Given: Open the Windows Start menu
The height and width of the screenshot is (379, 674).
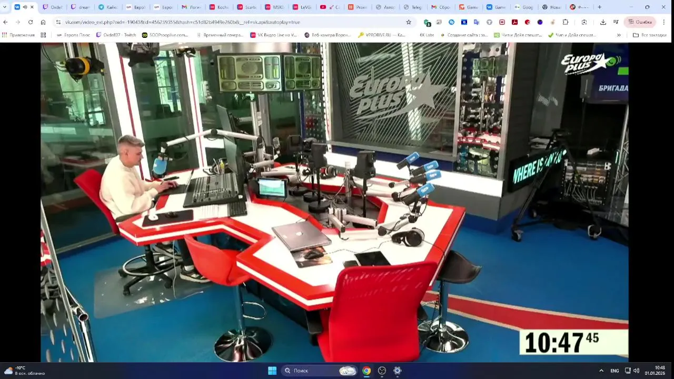Looking at the screenshot, I should (272, 371).
